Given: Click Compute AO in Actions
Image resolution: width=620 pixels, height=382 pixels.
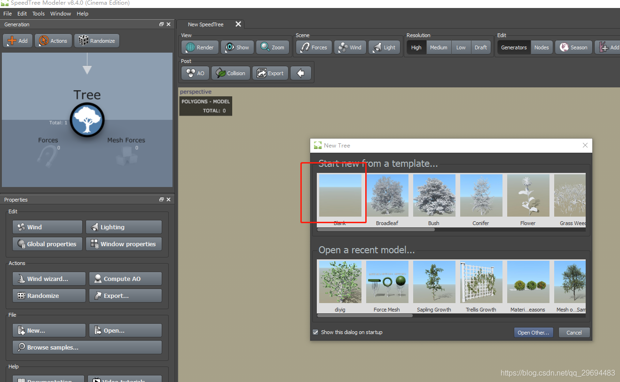Looking at the screenshot, I should click(x=126, y=279).
